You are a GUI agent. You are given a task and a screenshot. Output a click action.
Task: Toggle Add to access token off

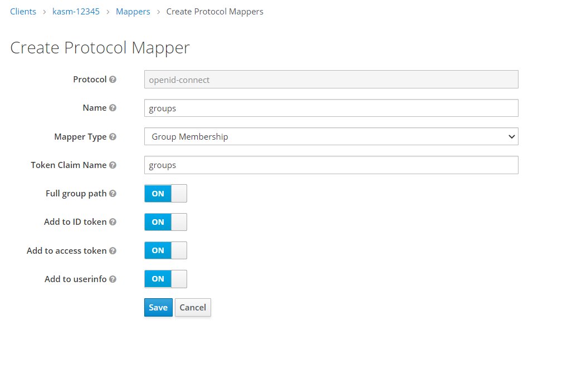tap(165, 250)
